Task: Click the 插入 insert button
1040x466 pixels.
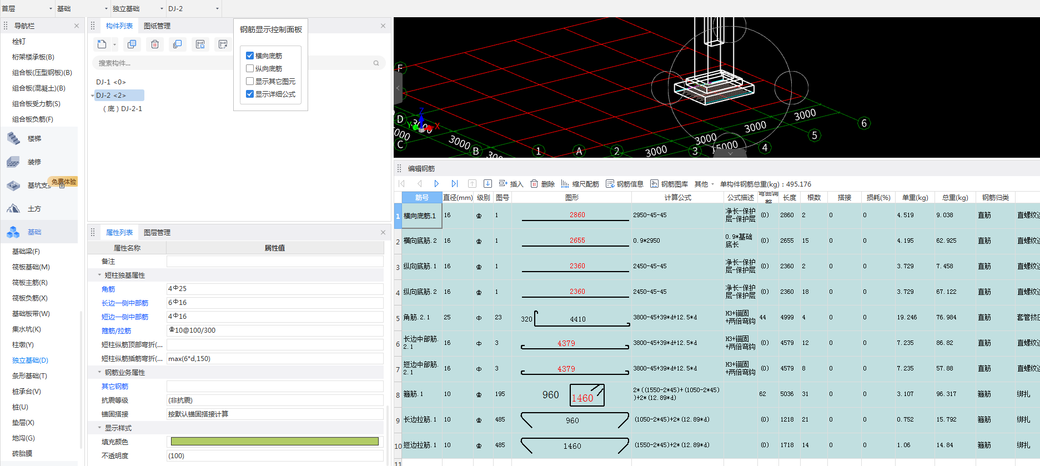Action: pos(511,184)
